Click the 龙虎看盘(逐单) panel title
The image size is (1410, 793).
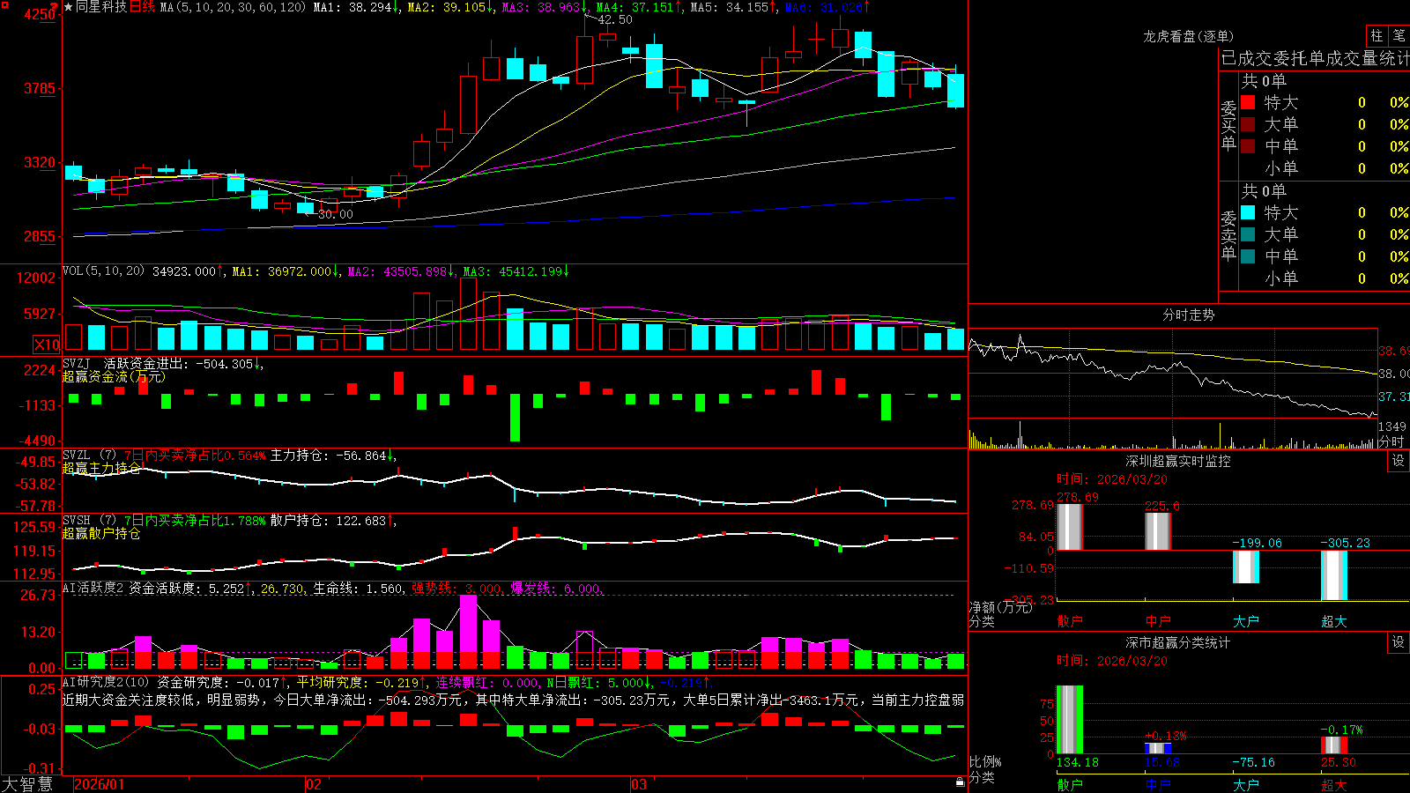1188,36
